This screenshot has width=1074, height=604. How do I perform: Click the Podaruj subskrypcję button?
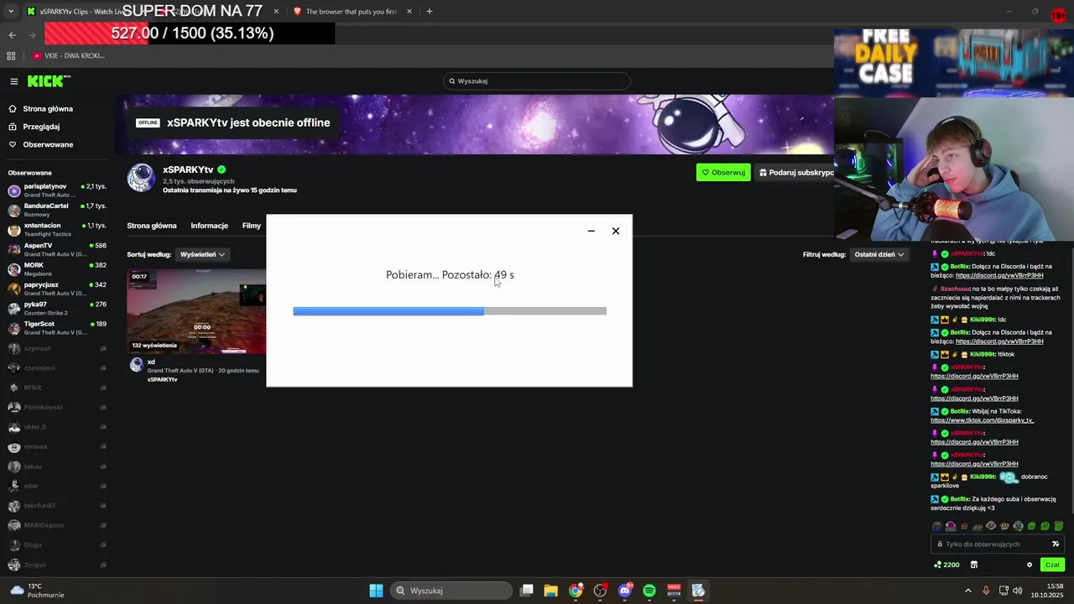tap(795, 173)
